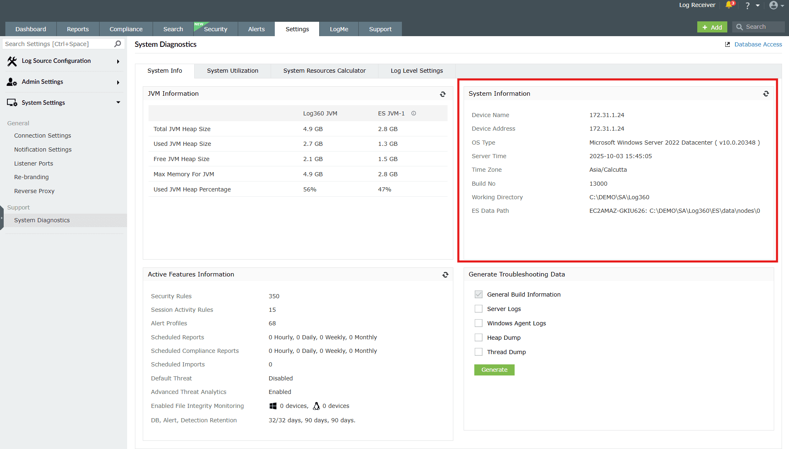Click the Default Threat Disabled value
Viewport: 789px width, 449px height.
pos(281,378)
